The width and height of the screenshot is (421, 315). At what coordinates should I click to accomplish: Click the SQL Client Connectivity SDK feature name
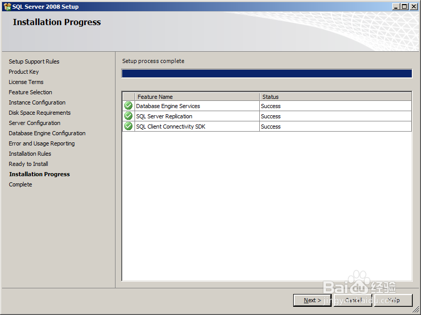(x=170, y=127)
